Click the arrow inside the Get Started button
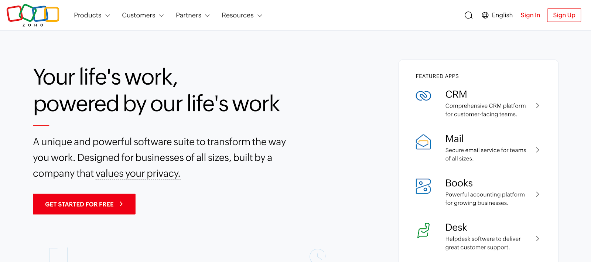The height and width of the screenshot is (262, 591). (x=121, y=204)
